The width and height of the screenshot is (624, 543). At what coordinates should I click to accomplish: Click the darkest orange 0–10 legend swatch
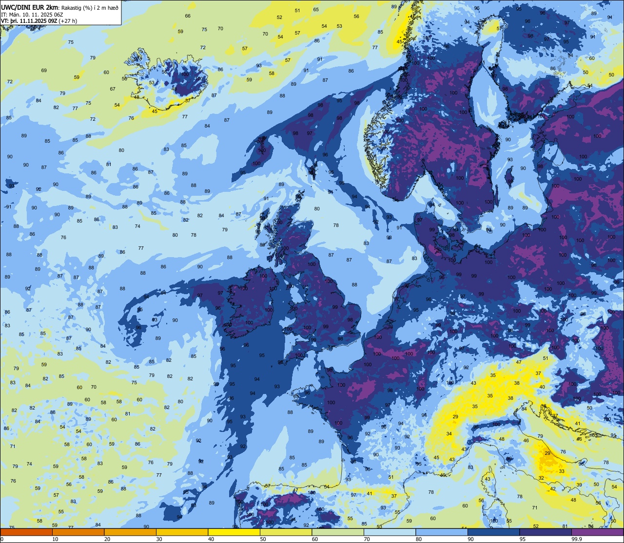pos(26,532)
